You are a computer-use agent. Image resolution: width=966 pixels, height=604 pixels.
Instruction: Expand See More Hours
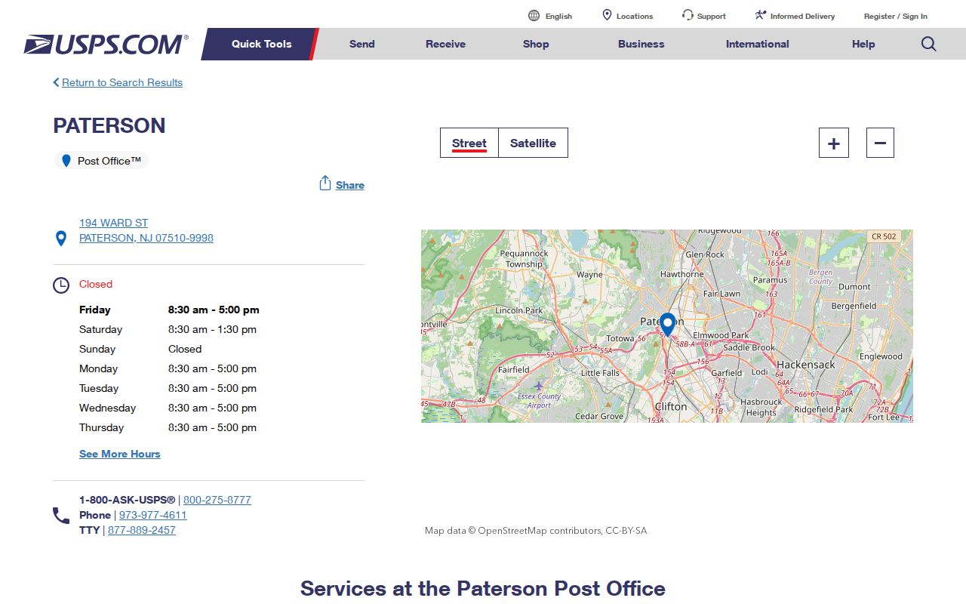pos(120,454)
